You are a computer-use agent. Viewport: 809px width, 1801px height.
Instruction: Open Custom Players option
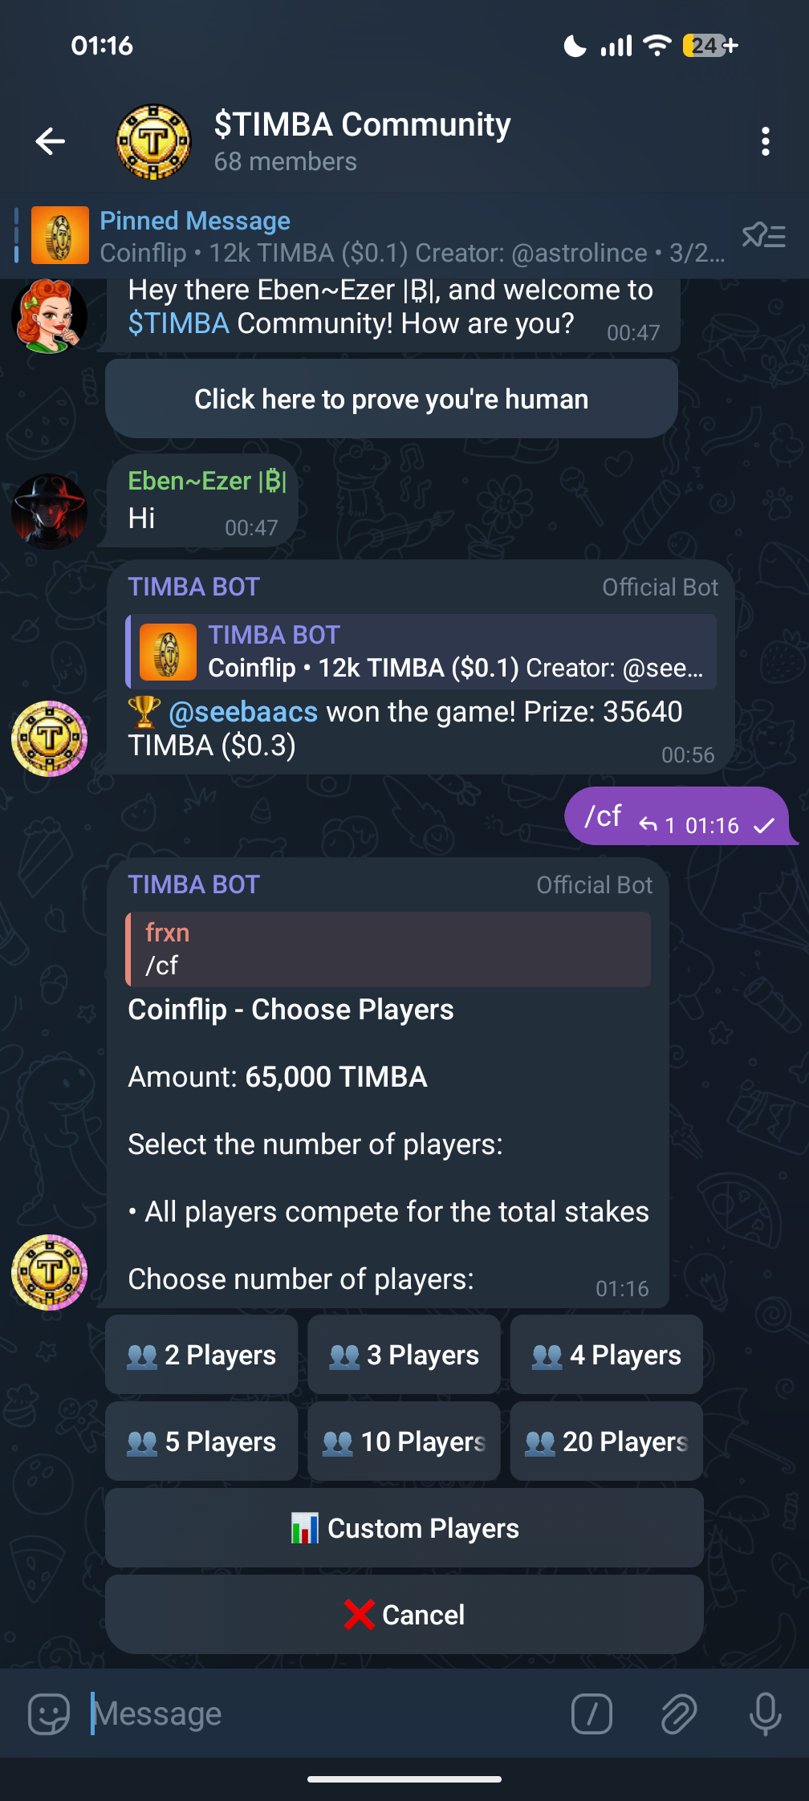click(404, 1528)
